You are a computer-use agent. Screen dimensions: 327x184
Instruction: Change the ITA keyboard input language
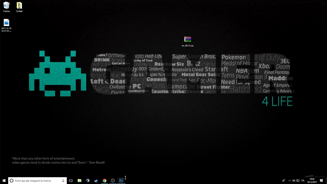303,181
